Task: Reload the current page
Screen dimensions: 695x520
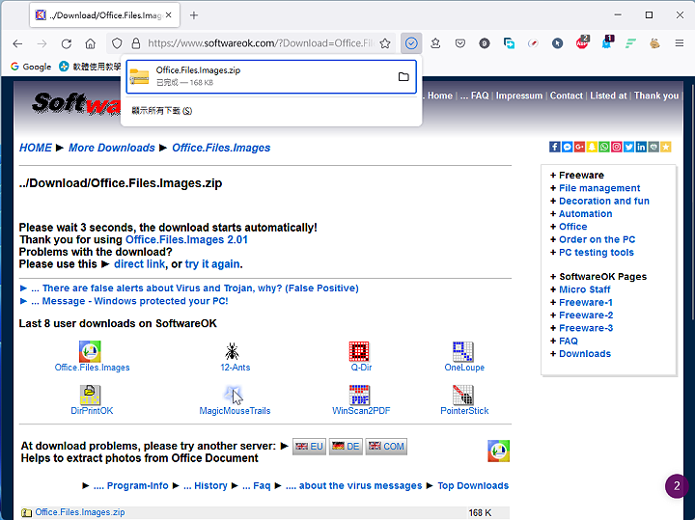Action: [x=67, y=43]
